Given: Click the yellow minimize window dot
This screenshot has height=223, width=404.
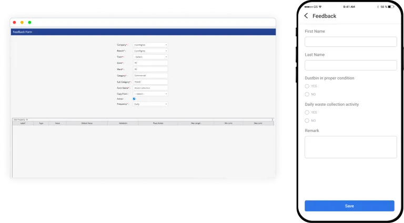Looking at the screenshot, I should (x=22, y=23).
